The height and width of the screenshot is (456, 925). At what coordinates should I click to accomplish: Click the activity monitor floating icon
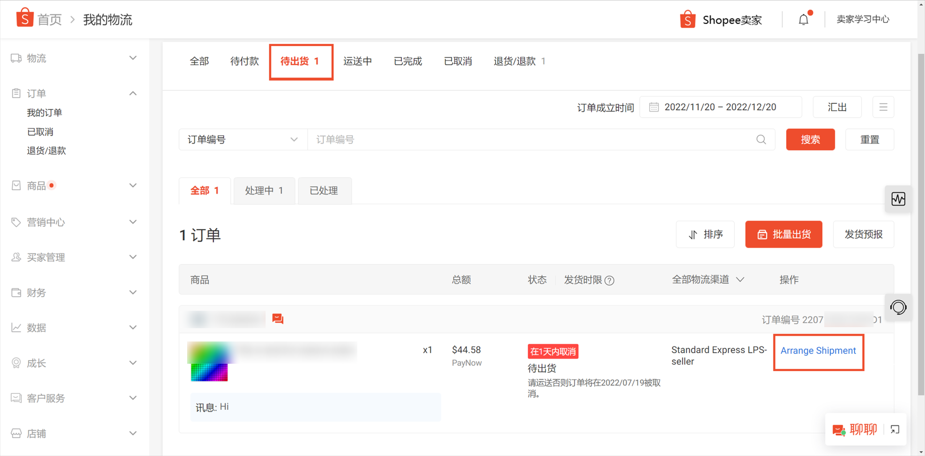click(898, 199)
